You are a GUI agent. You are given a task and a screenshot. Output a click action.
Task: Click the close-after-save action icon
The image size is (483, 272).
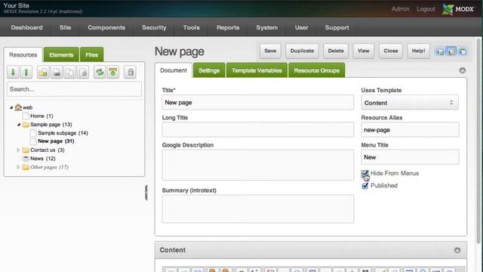[x=463, y=51]
